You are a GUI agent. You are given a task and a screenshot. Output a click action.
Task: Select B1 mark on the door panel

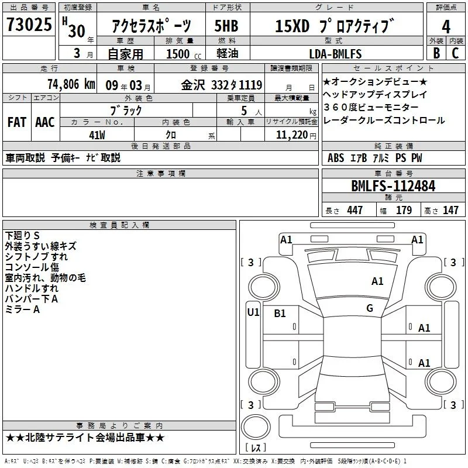click(280, 314)
